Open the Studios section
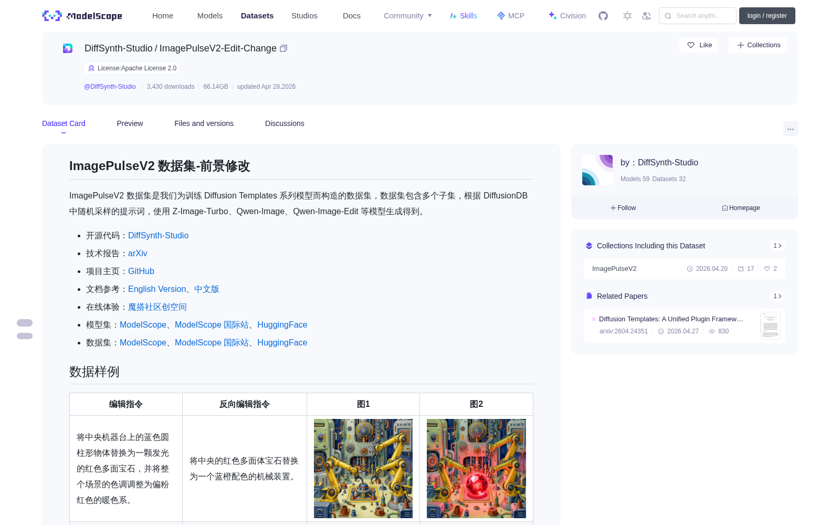840x525 pixels. click(x=304, y=16)
